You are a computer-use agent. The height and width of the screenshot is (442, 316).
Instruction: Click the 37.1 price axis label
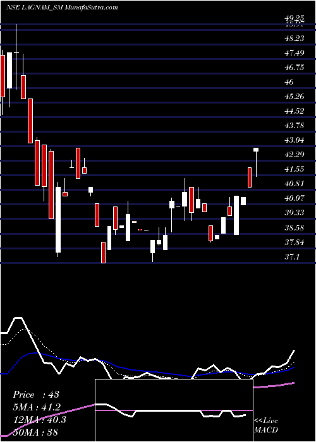[x=292, y=256]
